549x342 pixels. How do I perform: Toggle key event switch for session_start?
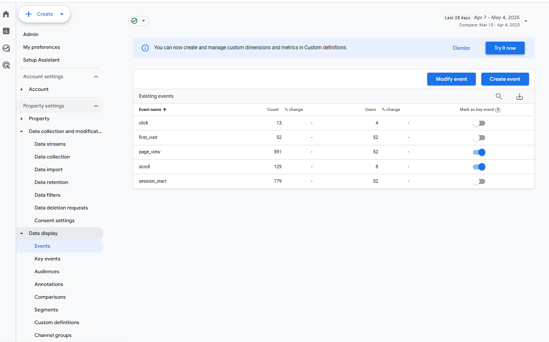pyautogui.click(x=479, y=181)
